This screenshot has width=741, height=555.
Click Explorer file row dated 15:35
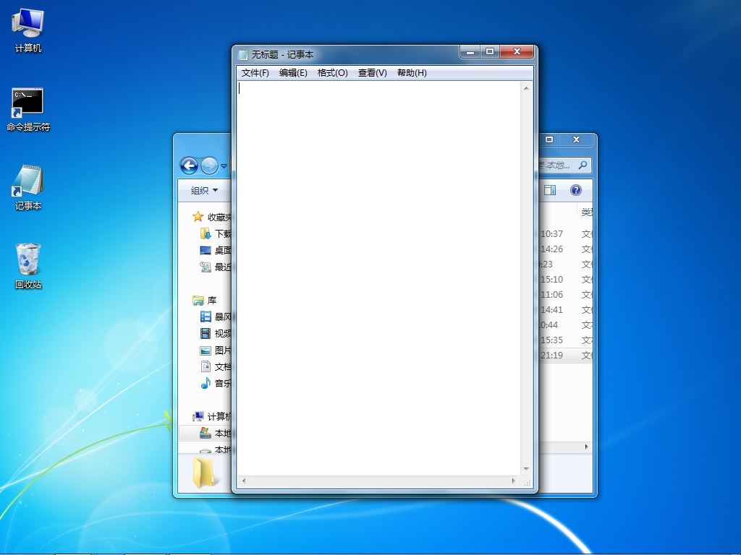click(x=566, y=340)
